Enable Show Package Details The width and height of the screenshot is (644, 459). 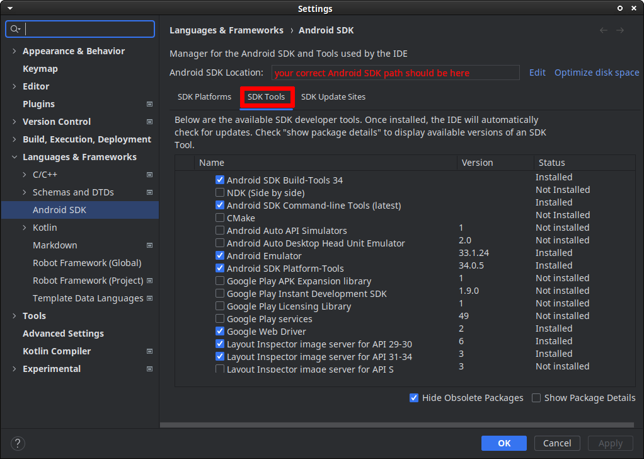click(x=536, y=398)
